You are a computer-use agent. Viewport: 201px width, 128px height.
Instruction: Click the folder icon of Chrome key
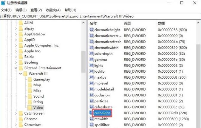[21, 119]
